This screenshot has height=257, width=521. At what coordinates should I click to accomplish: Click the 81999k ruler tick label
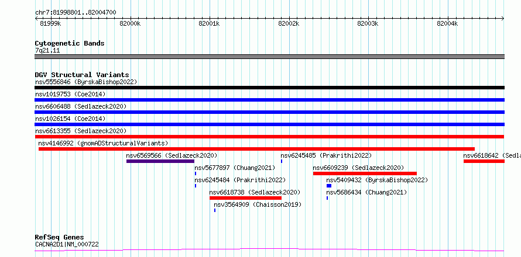pyautogui.click(x=50, y=23)
